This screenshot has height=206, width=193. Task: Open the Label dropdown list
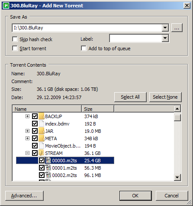pos(165,38)
